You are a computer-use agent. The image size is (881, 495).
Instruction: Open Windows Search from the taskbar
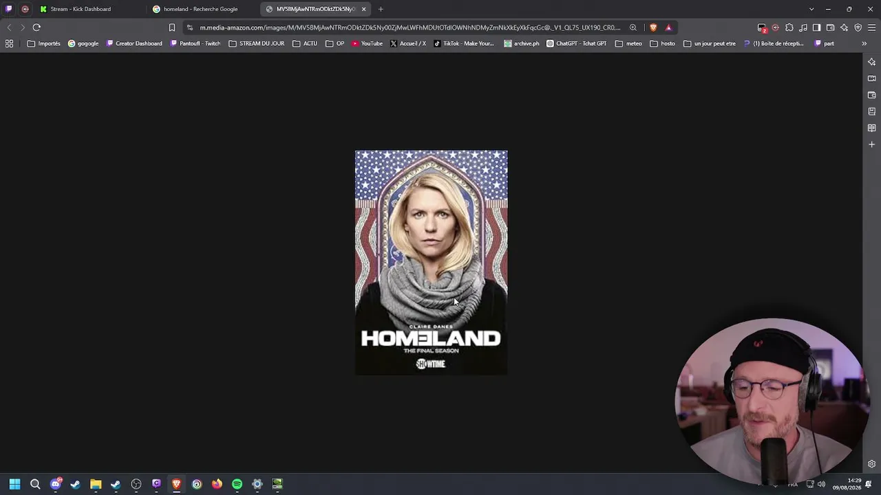35,484
